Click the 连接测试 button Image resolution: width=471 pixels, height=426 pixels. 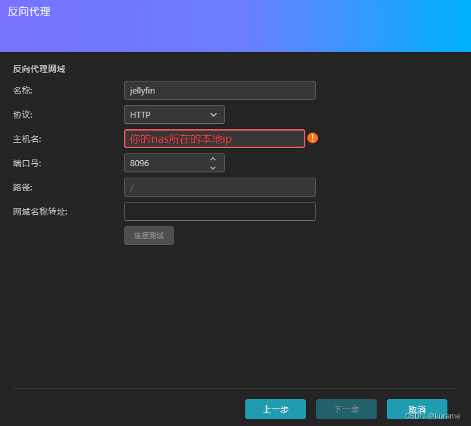[x=149, y=236]
